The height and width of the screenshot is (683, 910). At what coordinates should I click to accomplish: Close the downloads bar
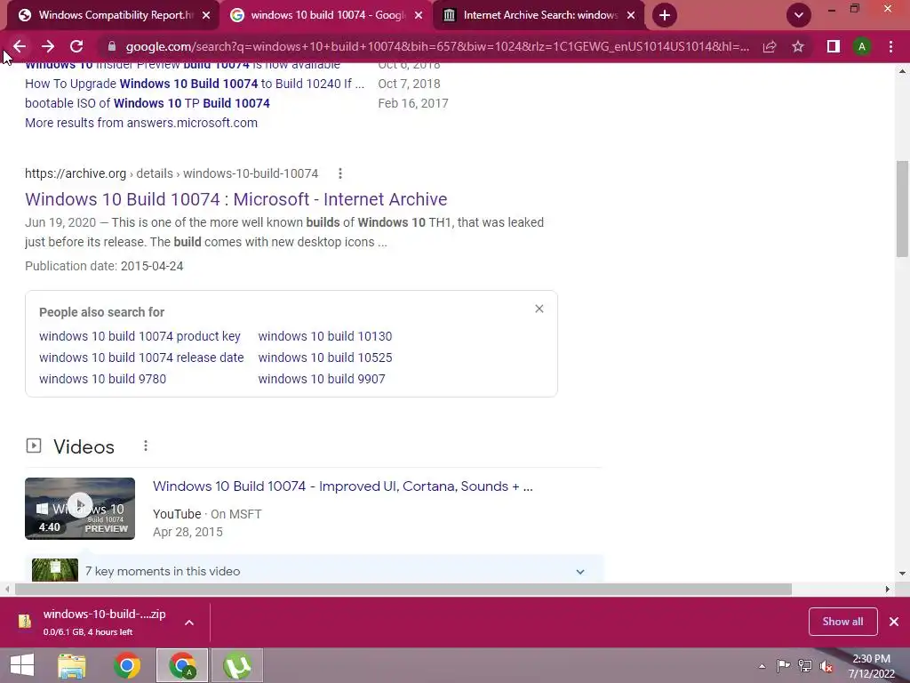(894, 622)
